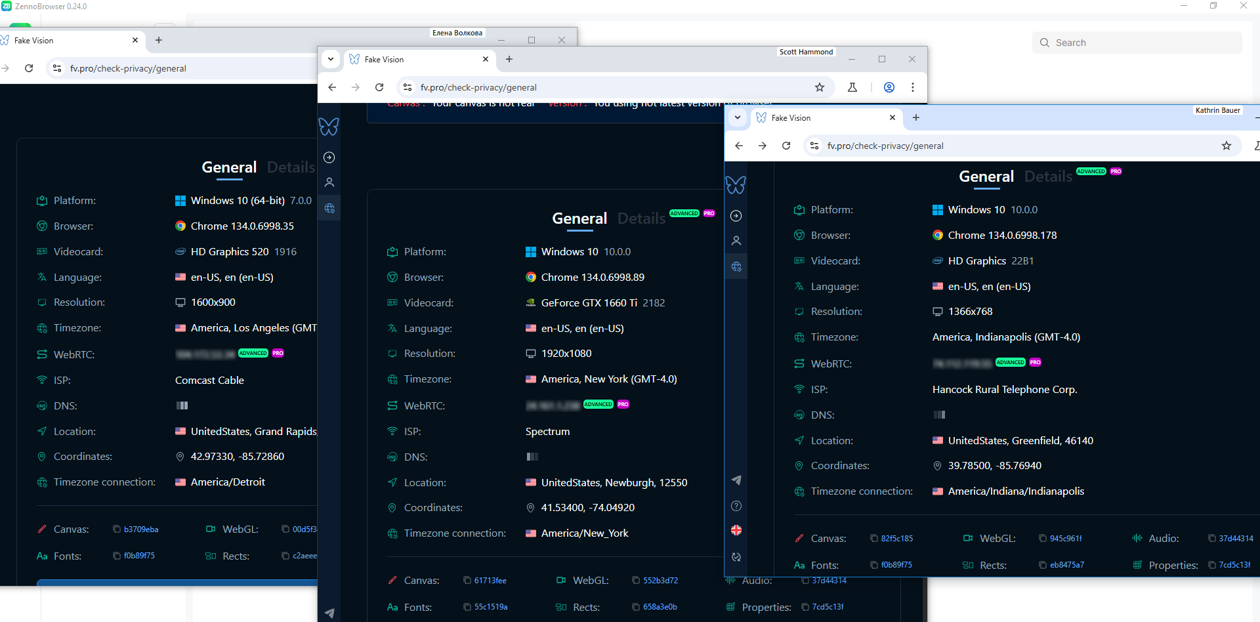Copy Rects hash 658a3e0b
This screenshot has height=622, width=1260.
coord(636,607)
